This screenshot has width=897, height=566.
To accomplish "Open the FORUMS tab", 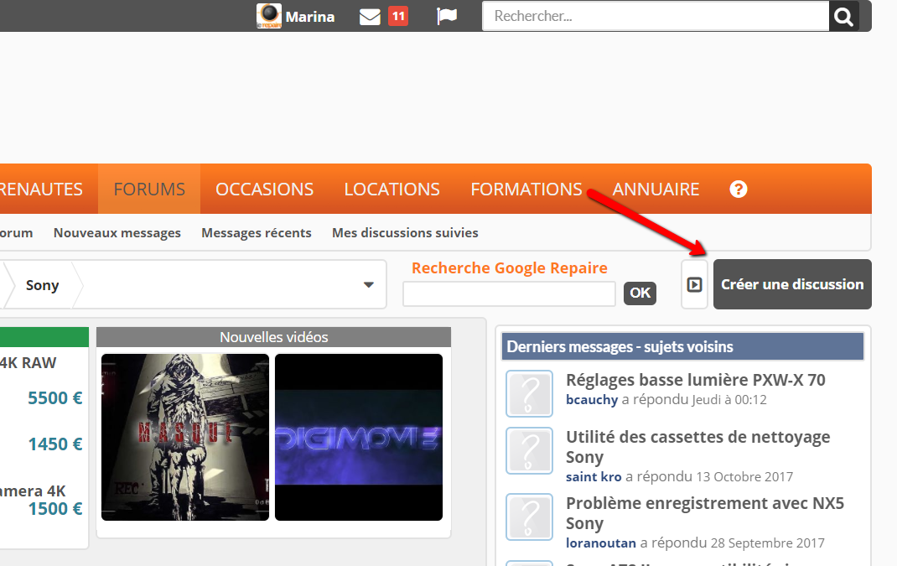I will coord(149,190).
